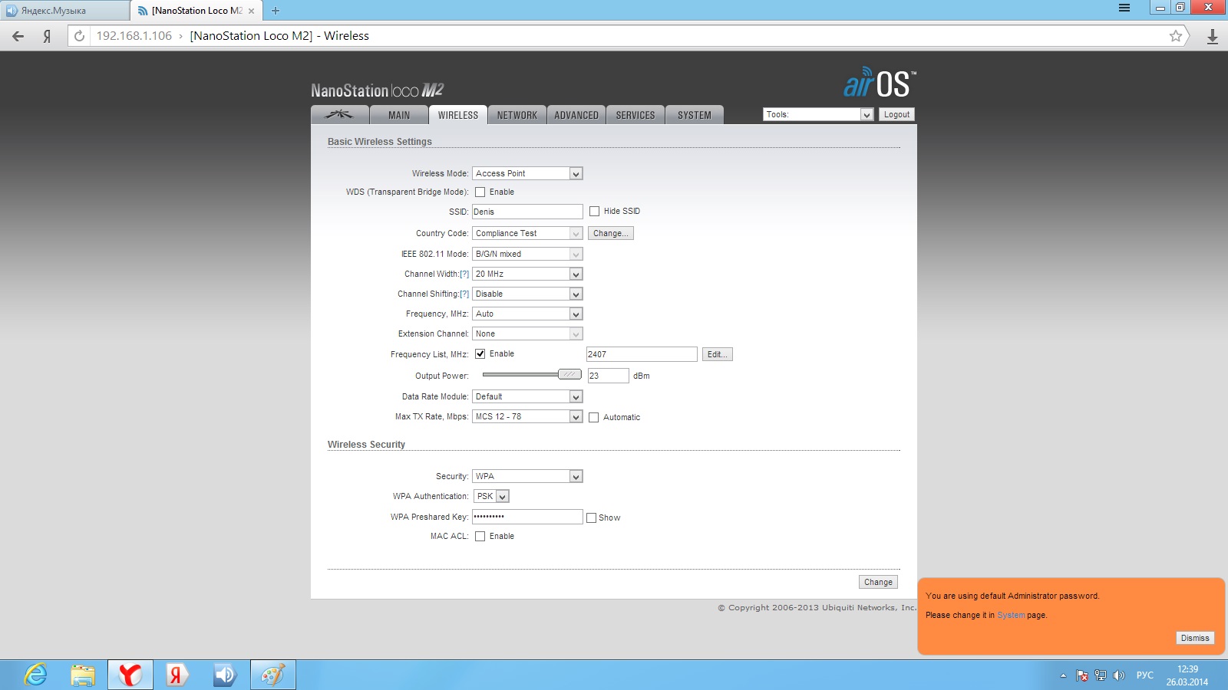The width and height of the screenshot is (1228, 690).
Task: Click Edit... for the Frequency List
Action: click(x=717, y=355)
